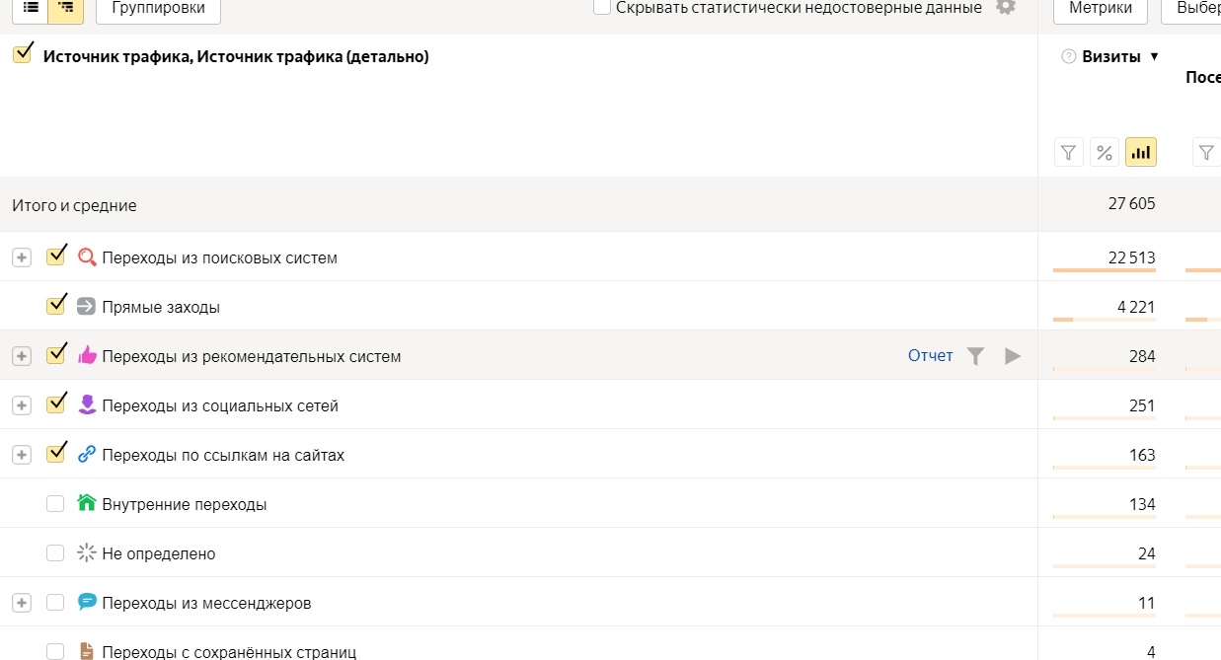
Task: Click the help icon beside Визиты
Action: (x=1068, y=57)
